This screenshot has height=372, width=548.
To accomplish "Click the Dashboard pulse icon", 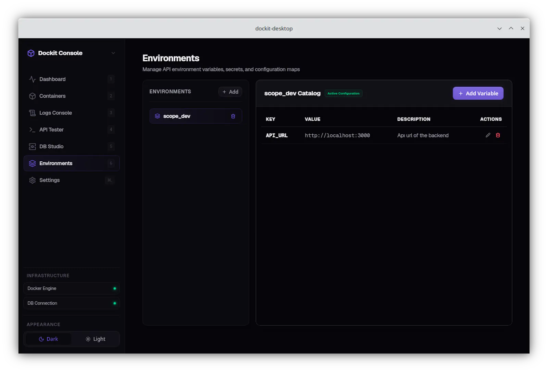I will [33, 79].
